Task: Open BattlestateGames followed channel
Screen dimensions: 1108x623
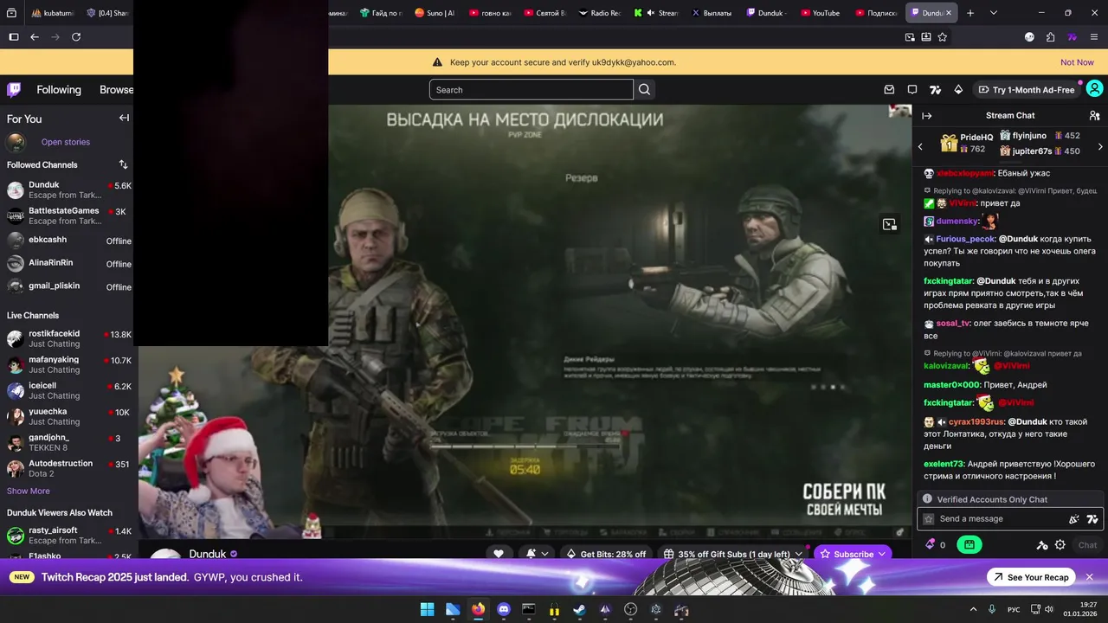Action: [x=67, y=215]
